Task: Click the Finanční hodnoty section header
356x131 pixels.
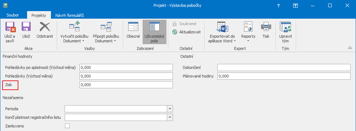Action: [17, 56]
